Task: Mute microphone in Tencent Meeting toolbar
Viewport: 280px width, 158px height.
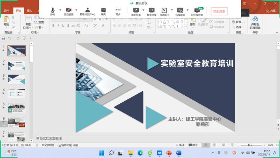Action: pyautogui.click(x=53, y=11)
